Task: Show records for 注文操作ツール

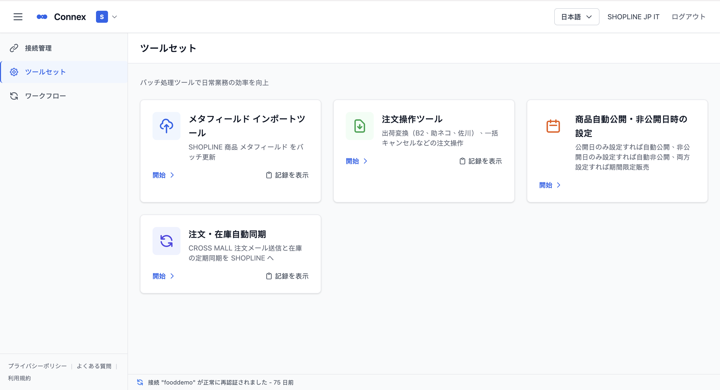Action: [480, 161]
